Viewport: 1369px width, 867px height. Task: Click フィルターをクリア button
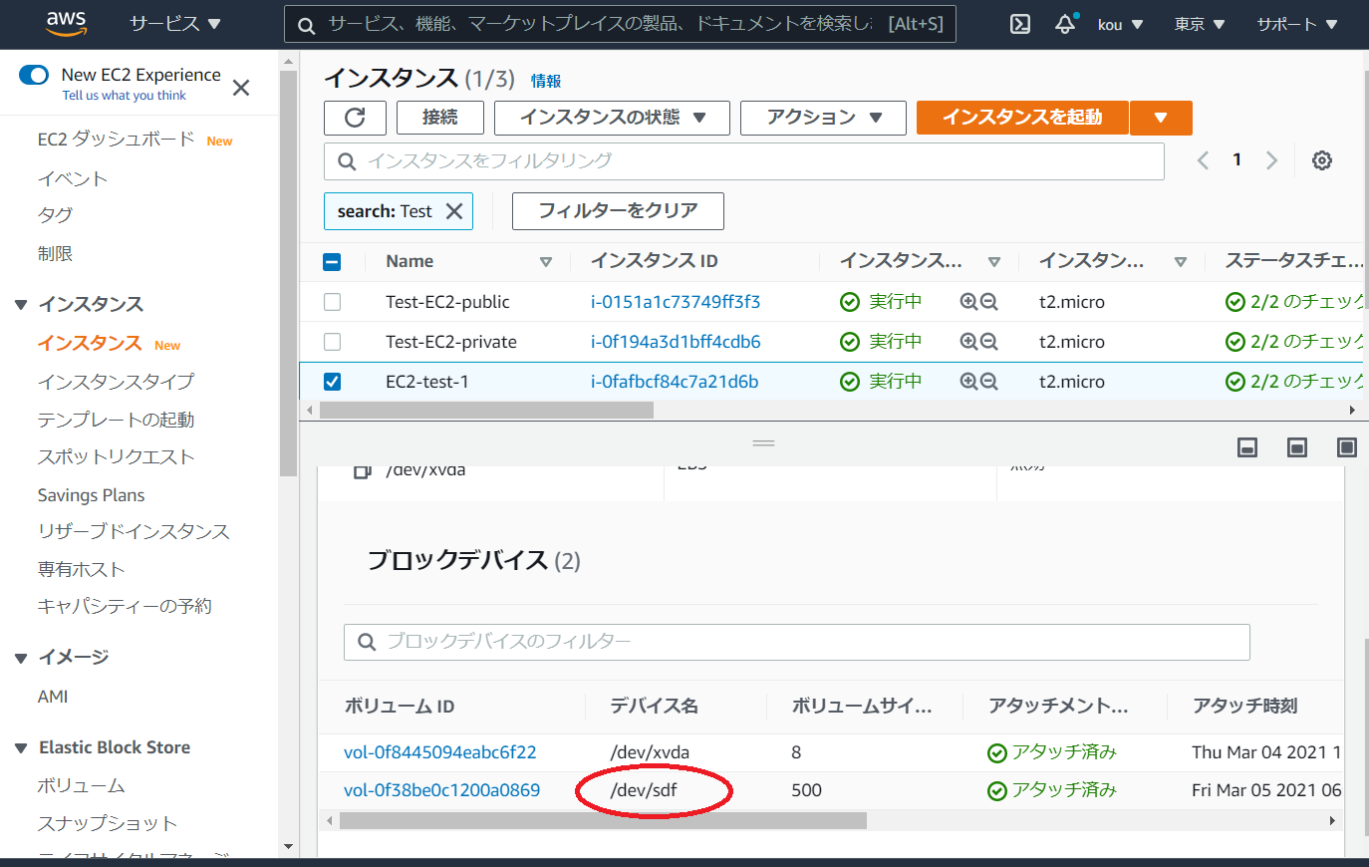coord(618,211)
